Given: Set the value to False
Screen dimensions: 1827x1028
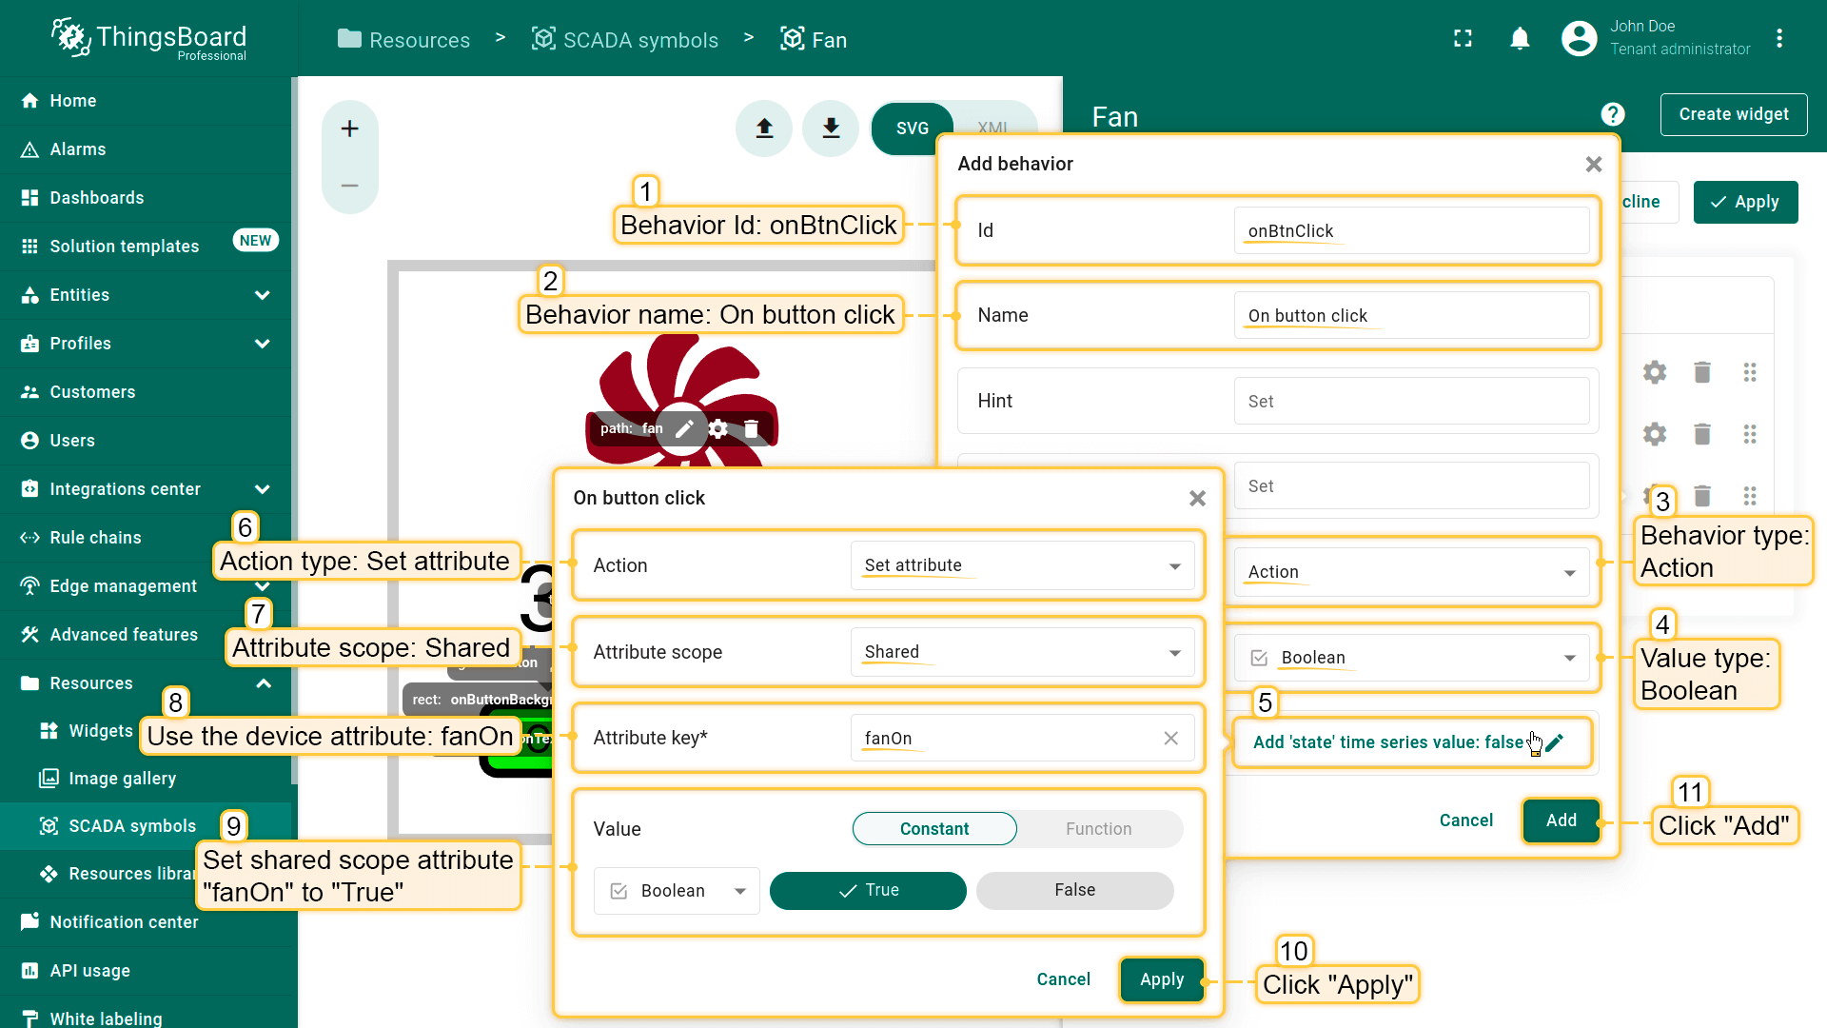Looking at the screenshot, I should (x=1074, y=890).
